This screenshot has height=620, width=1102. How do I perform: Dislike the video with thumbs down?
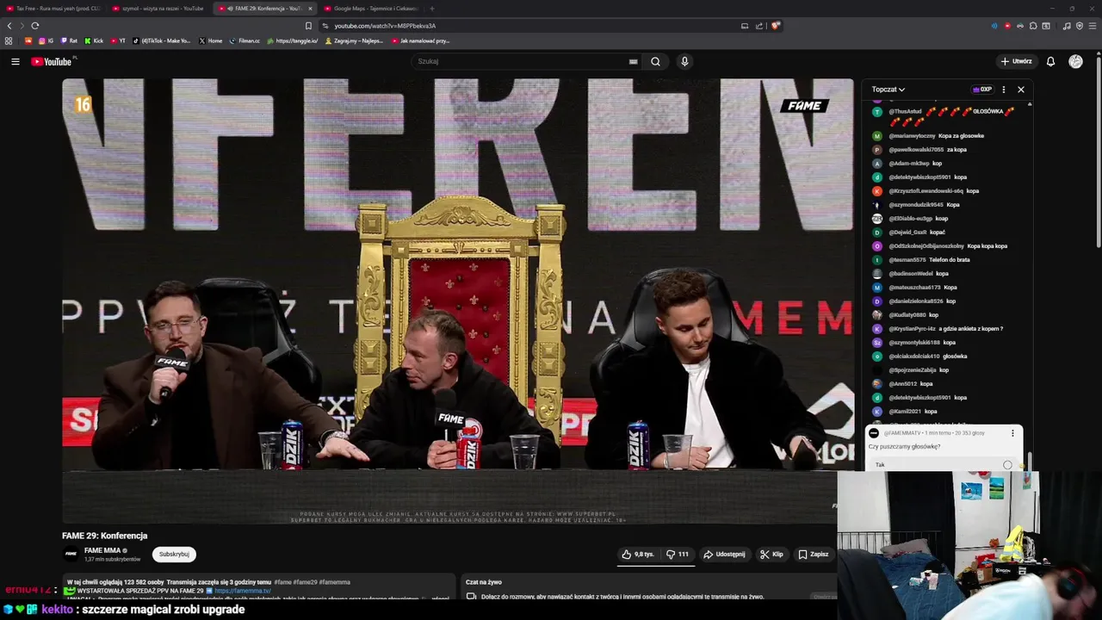[x=678, y=555]
